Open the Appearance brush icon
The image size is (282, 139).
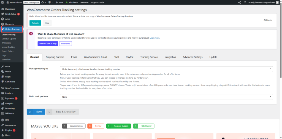point(3,125)
